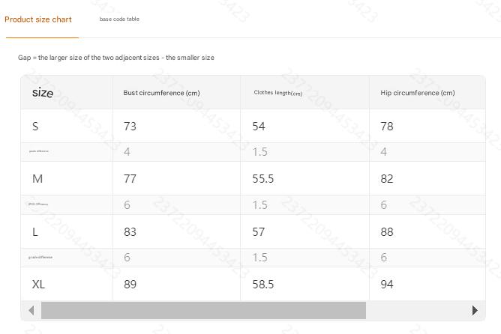This screenshot has height=334, width=501.
Task: Select the Clothes length (cm) header
Action: pos(277,93)
